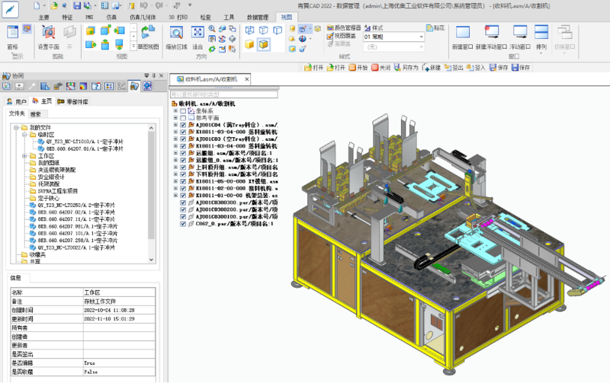Click the 签出 check-out toolbar icon

[x=453, y=68]
